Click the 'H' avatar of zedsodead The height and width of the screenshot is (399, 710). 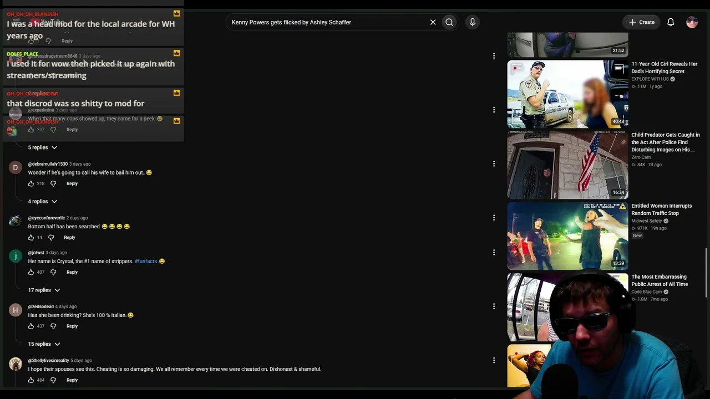pyautogui.click(x=16, y=310)
